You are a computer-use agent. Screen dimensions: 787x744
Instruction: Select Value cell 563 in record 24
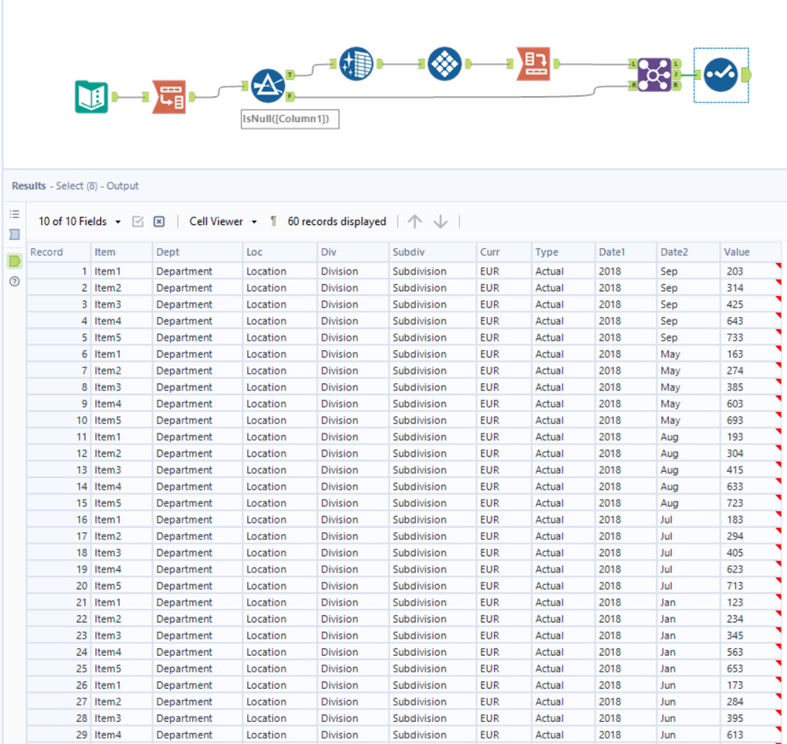[750, 652]
